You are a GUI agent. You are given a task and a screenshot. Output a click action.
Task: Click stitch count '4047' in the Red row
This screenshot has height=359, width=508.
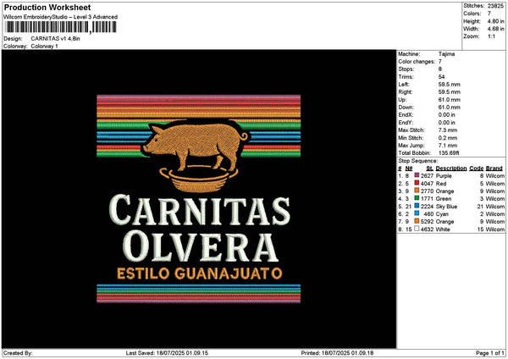click(x=427, y=184)
